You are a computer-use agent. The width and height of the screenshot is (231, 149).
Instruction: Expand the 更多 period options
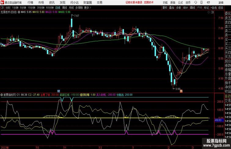87,8
